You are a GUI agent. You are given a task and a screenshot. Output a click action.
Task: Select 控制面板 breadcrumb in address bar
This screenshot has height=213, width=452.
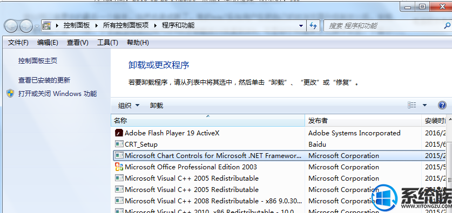[77, 25]
